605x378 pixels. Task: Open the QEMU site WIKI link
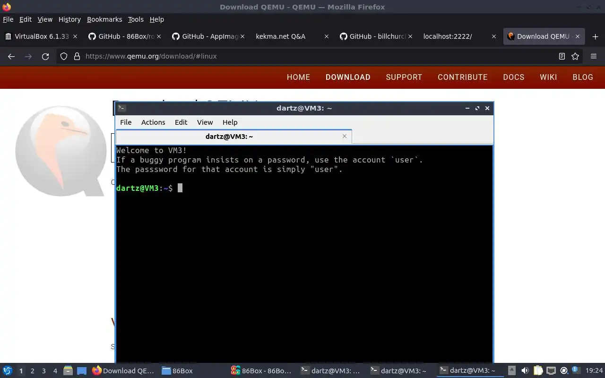click(x=548, y=77)
